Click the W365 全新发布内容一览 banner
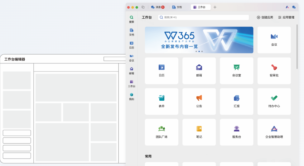This screenshot has width=304, height=166. click(x=199, y=40)
